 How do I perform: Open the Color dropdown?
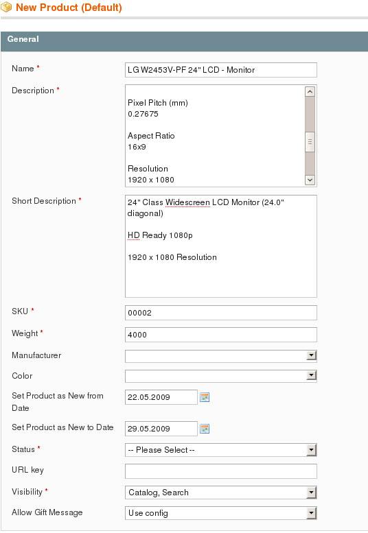221,376
